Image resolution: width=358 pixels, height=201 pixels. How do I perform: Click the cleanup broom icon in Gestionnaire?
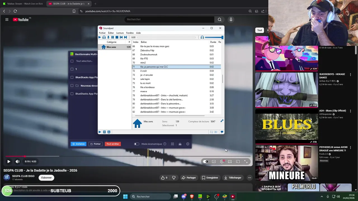click(x=180, y=144)
